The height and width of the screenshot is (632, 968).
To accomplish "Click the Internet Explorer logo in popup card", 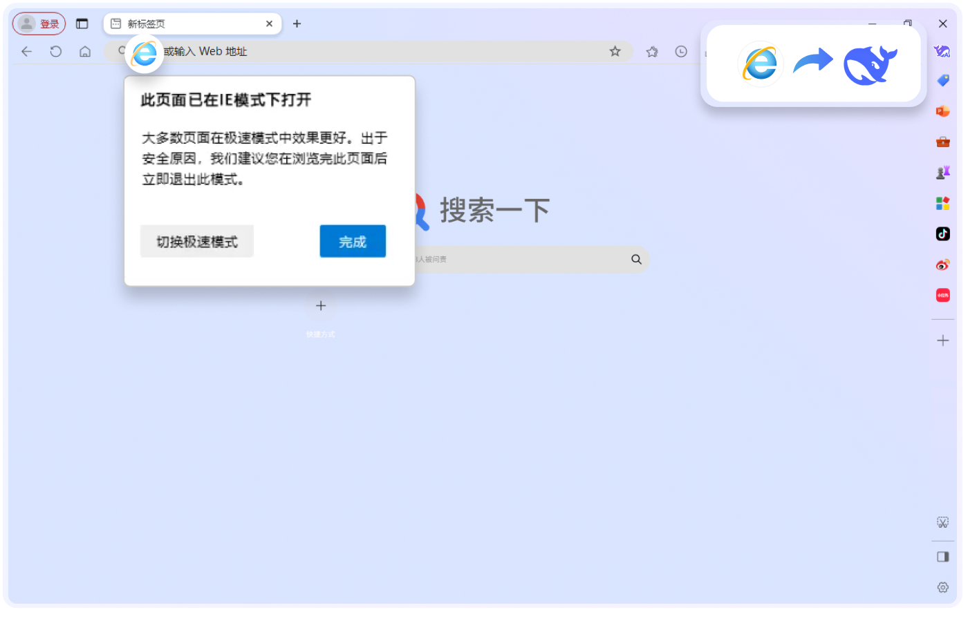I will (x=761, y=64).
